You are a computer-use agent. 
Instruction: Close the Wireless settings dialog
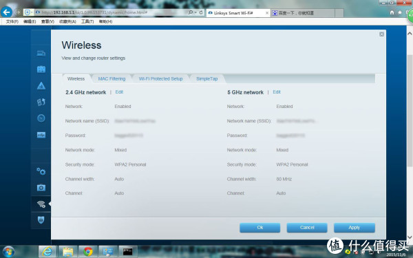[381, 34]
